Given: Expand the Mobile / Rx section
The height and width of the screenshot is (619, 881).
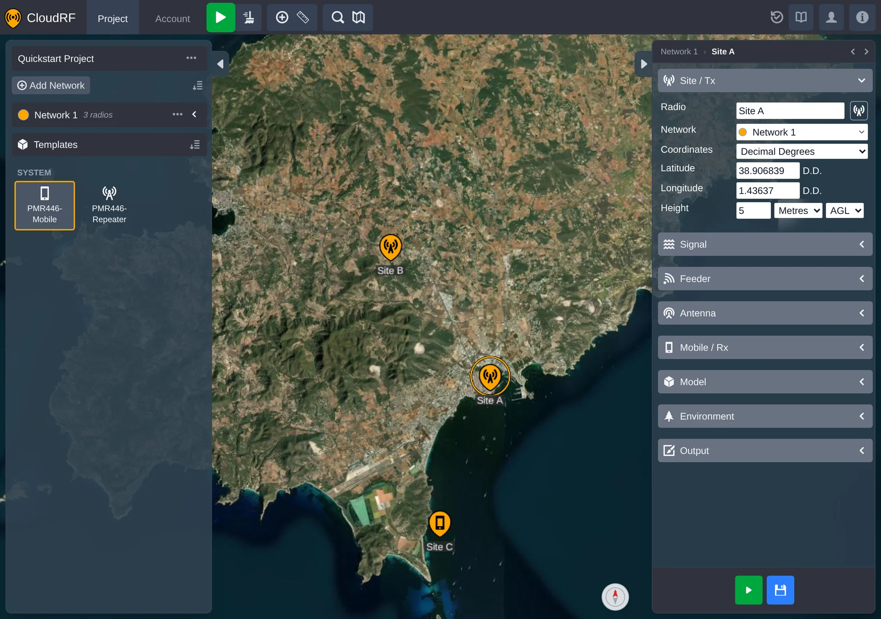Looking at the screenshot, I should 765,348.
